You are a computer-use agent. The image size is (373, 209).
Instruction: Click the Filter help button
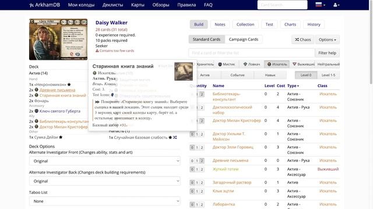[x=327, y=53]
